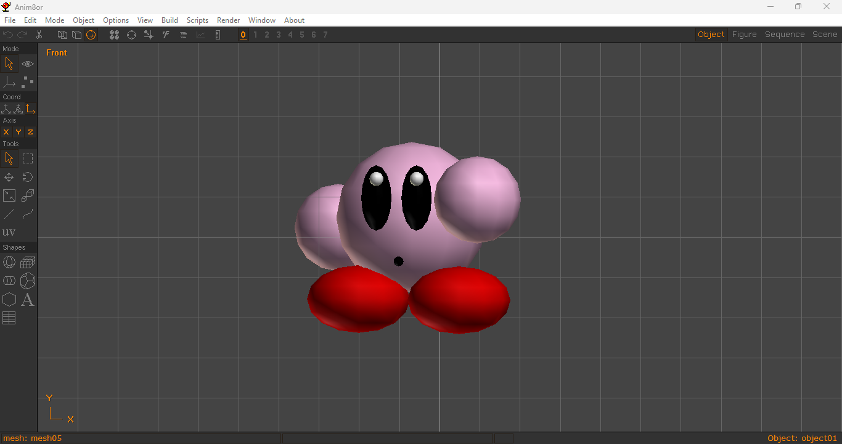Open the Edit menu
This screenshot has height=444, width=842.
click(x=30, y=20)
